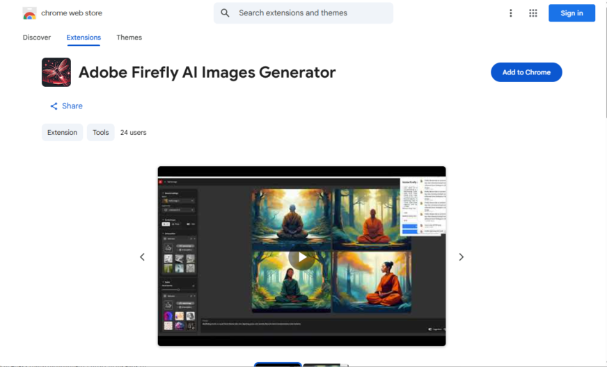The height and width of the screenshot is (367, 607).
Task: Select the first carousel thumbnail at bottom
Action: tap(278, 364)
